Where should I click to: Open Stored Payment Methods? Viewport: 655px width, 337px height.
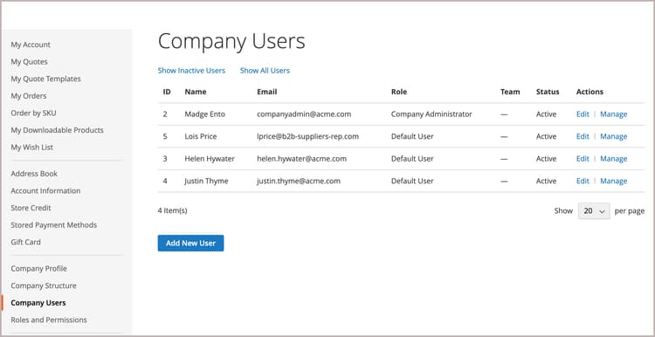54,225
